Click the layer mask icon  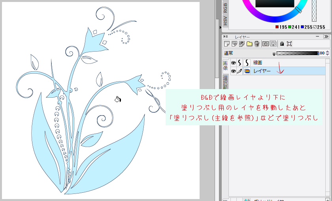(x=266, y=44)
